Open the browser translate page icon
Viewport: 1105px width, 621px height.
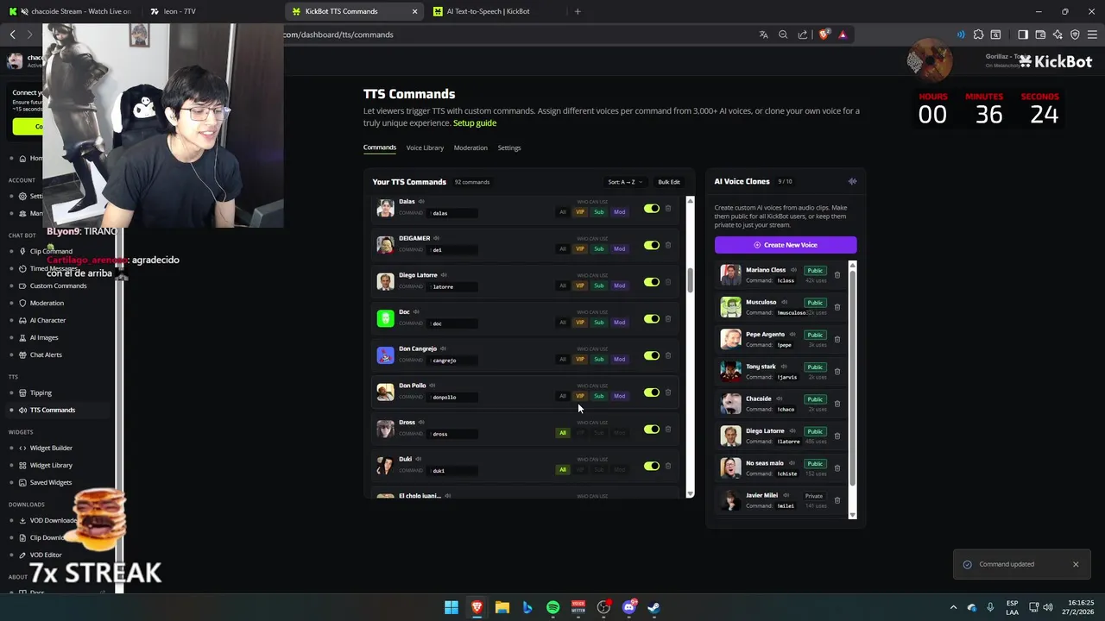763,34
